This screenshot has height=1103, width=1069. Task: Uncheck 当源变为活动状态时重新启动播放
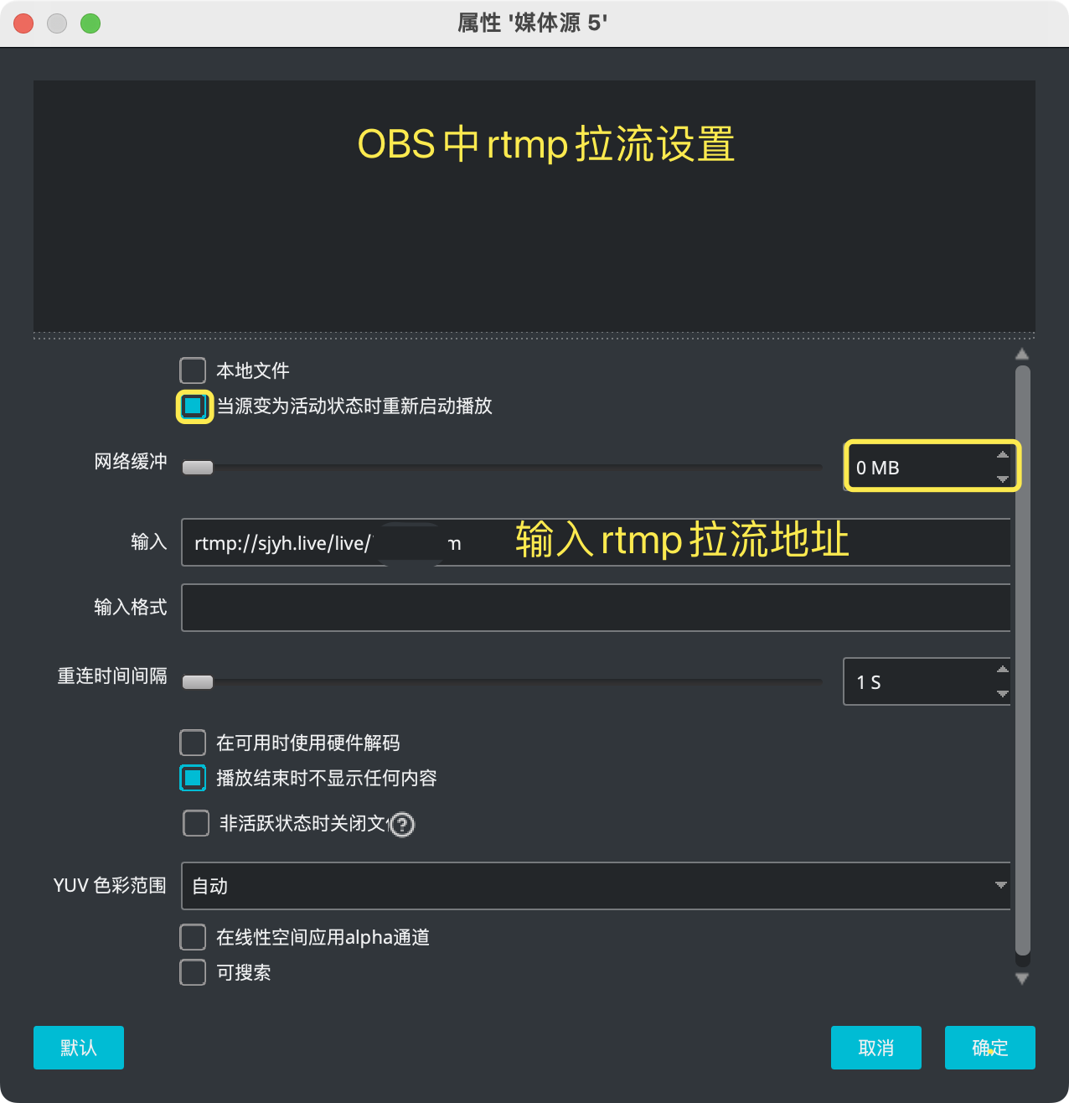tap(194, 407)
